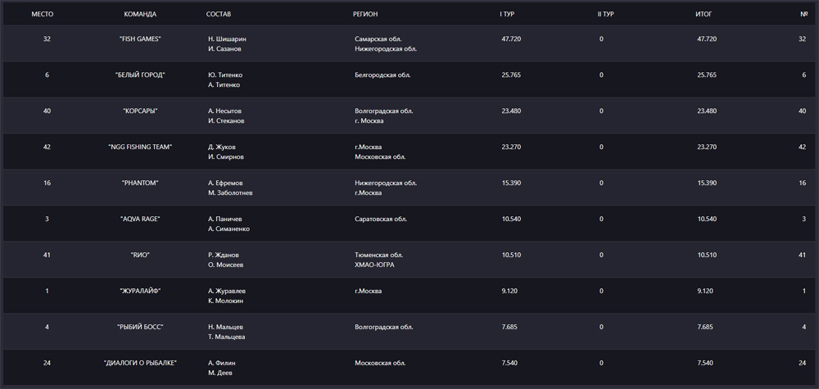Sort by the КОМАНДА column header
Viewport: 819px width, 389px height.
[140, 14]
